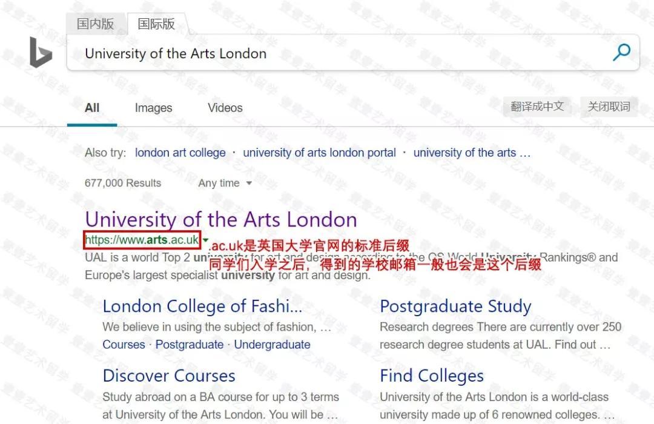Click Undergraduate link under London College of Fashion

(272, 345)
